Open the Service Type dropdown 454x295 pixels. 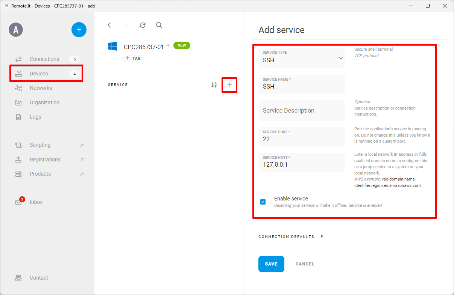point(302,58)
